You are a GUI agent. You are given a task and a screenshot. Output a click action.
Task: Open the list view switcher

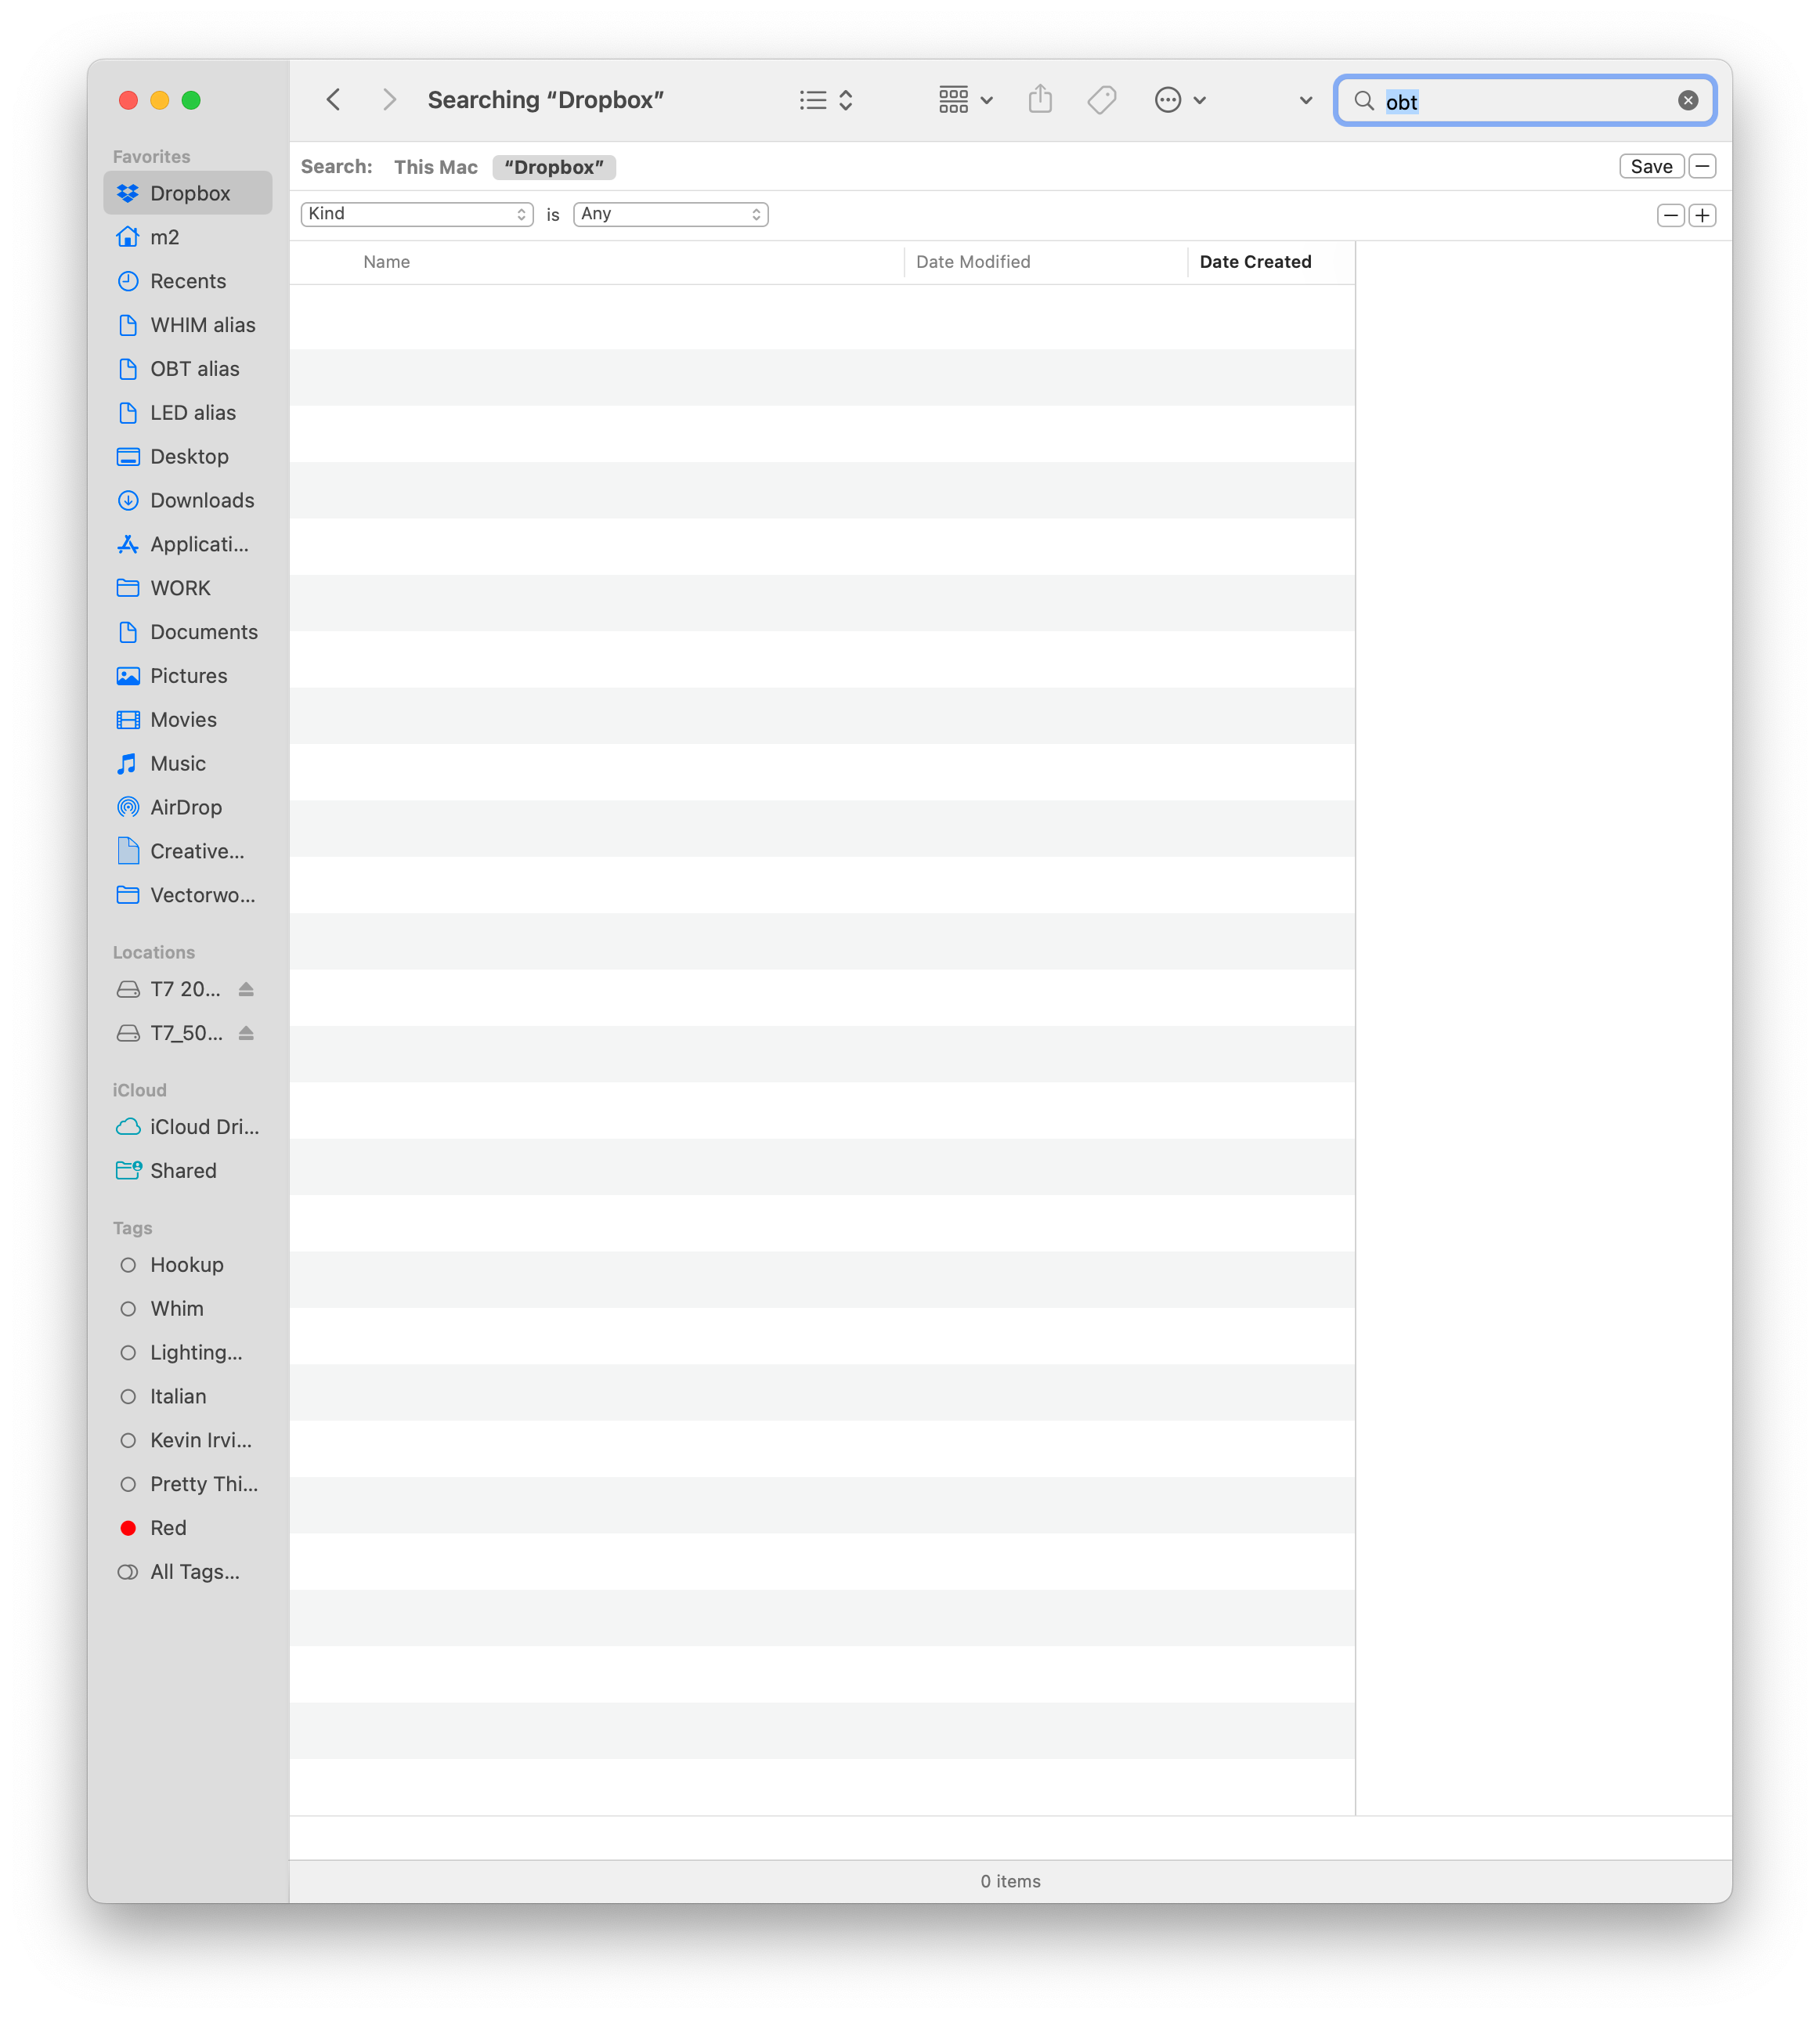pyautogui.click(x=826, y=100)
